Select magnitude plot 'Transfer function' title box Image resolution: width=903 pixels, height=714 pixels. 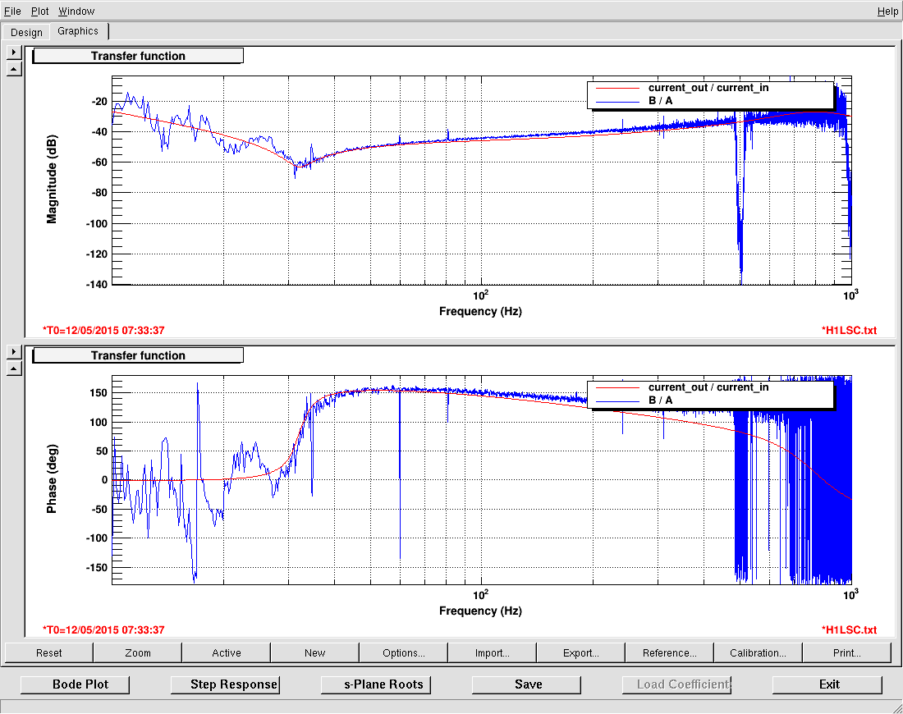tap(138, 56)
